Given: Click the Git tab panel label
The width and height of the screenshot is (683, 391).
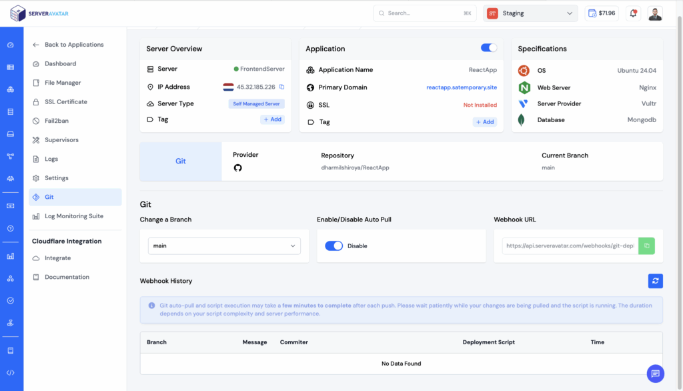Looking at the screenshot, I should [x=180, y=161].
